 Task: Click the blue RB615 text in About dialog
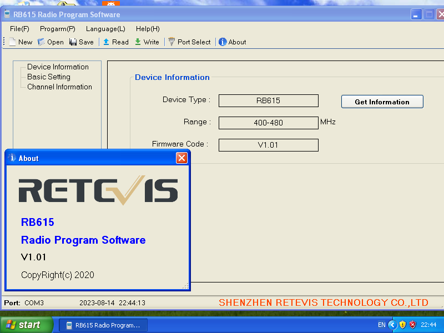[x=37, y=222]
